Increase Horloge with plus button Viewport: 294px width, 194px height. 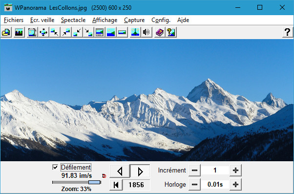point(235,185)
